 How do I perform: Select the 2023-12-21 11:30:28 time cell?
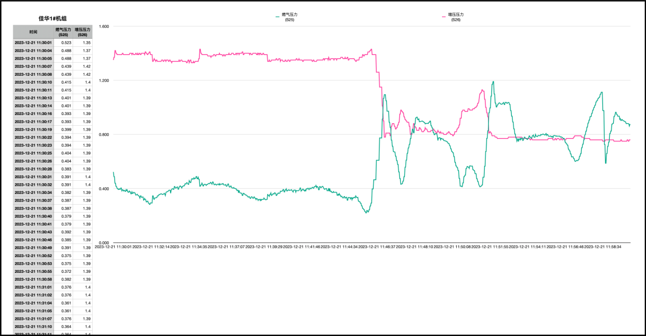pos(33,169)
